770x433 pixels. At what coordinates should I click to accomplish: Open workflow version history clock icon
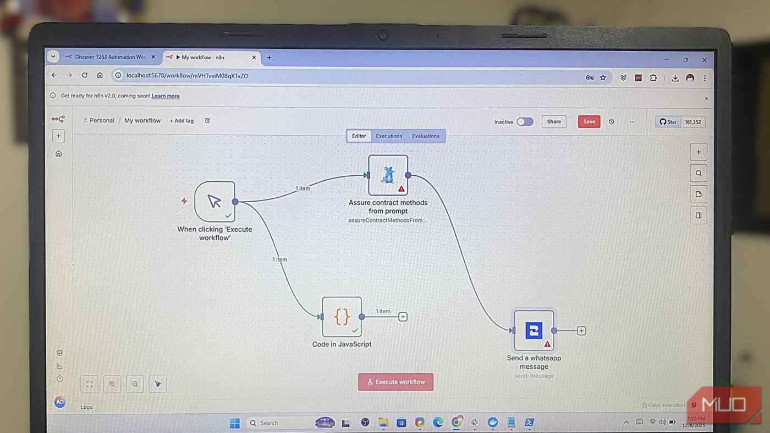(x=611, y=121)
